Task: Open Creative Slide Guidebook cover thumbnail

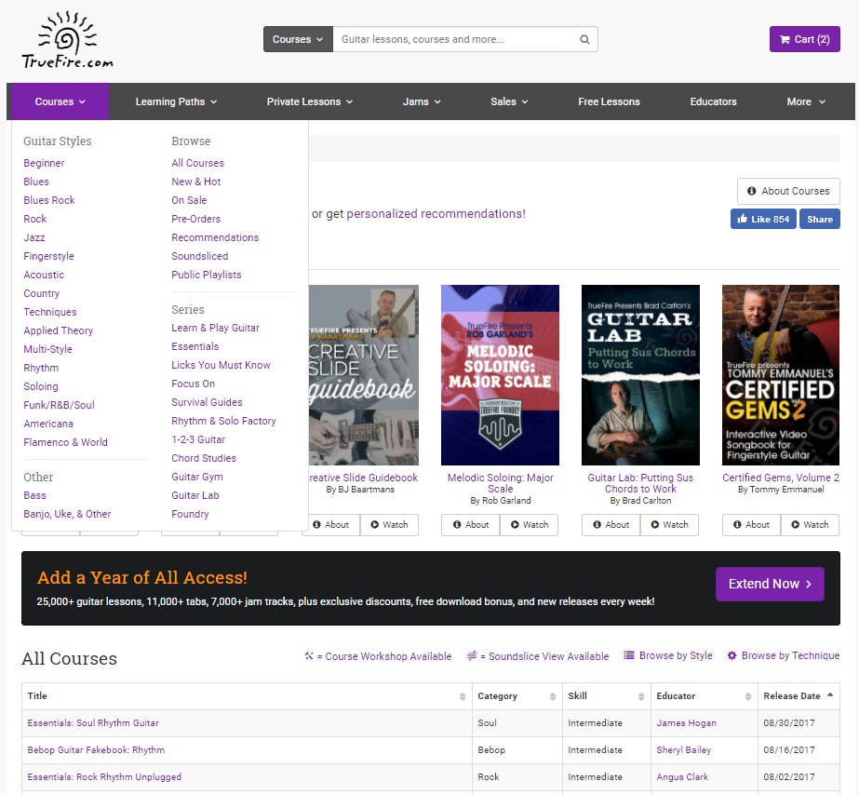Action: [364, 375]
